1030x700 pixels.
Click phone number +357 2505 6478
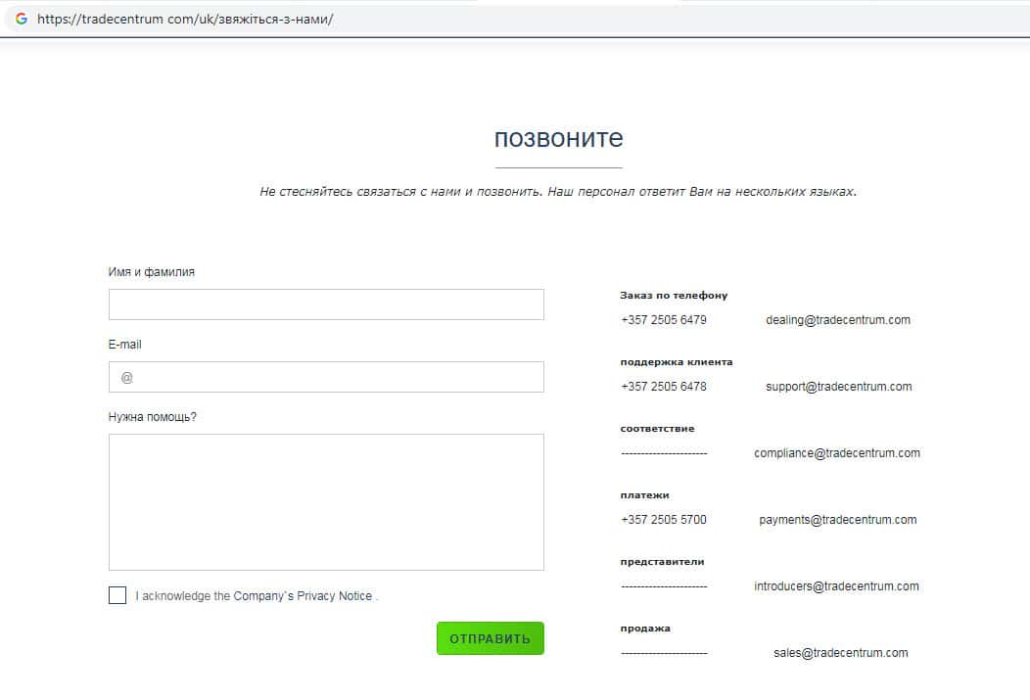(x=664, y=386)
